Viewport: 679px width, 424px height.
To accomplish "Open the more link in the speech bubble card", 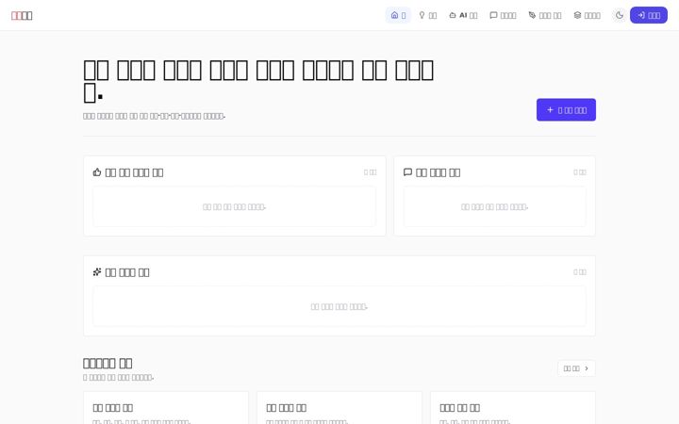I will (x=580, y=172).
